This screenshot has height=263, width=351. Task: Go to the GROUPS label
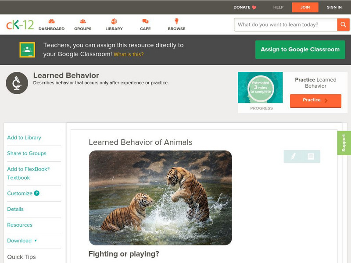(83, 29)
